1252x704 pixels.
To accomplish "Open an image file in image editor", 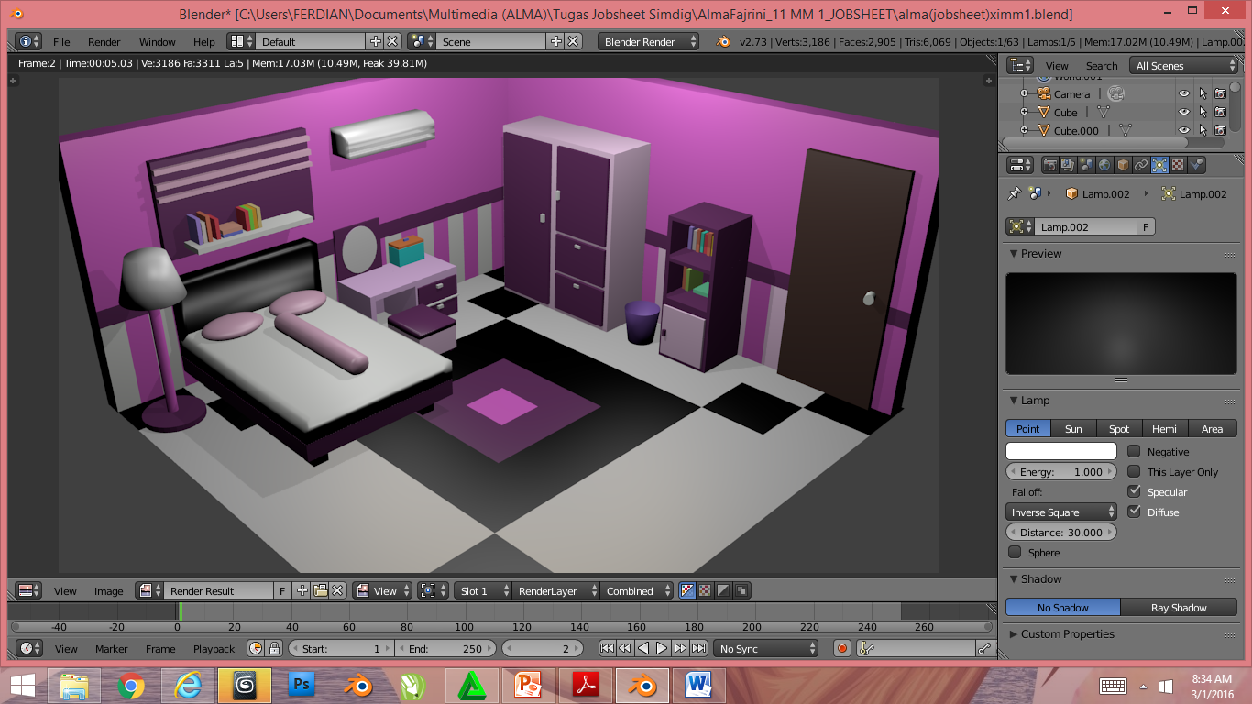I will click(x=320, y=591).
